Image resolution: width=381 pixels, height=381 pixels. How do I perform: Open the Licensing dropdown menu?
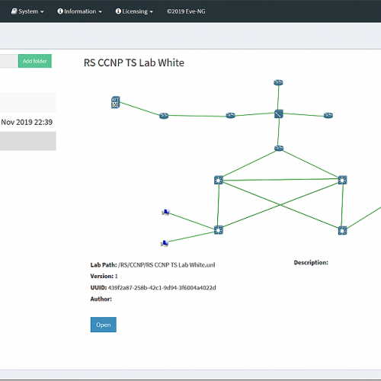click(x=134, y=11)
